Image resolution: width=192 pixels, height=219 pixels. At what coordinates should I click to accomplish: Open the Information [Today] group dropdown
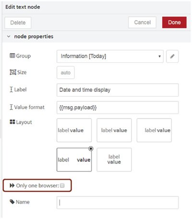coord(110,56)
